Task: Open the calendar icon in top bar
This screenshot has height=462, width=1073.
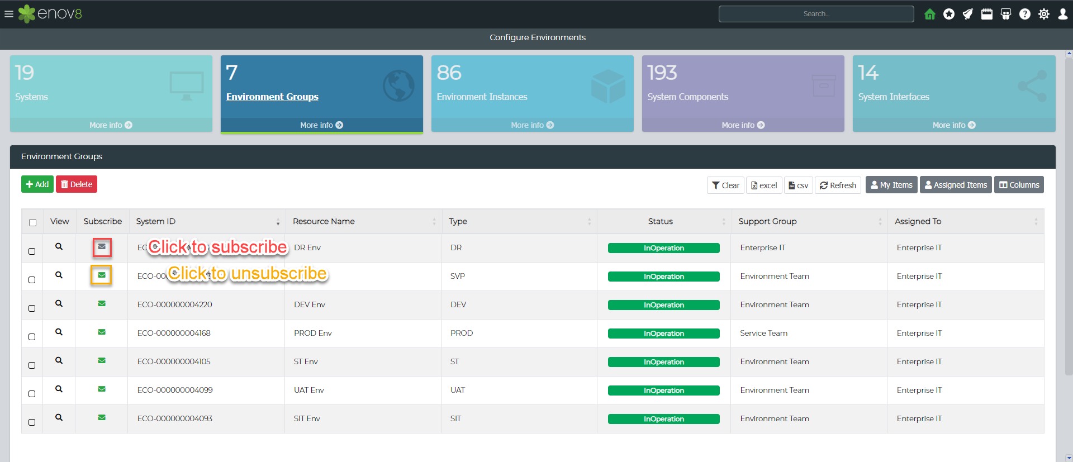Action: [x=987, y=14]
